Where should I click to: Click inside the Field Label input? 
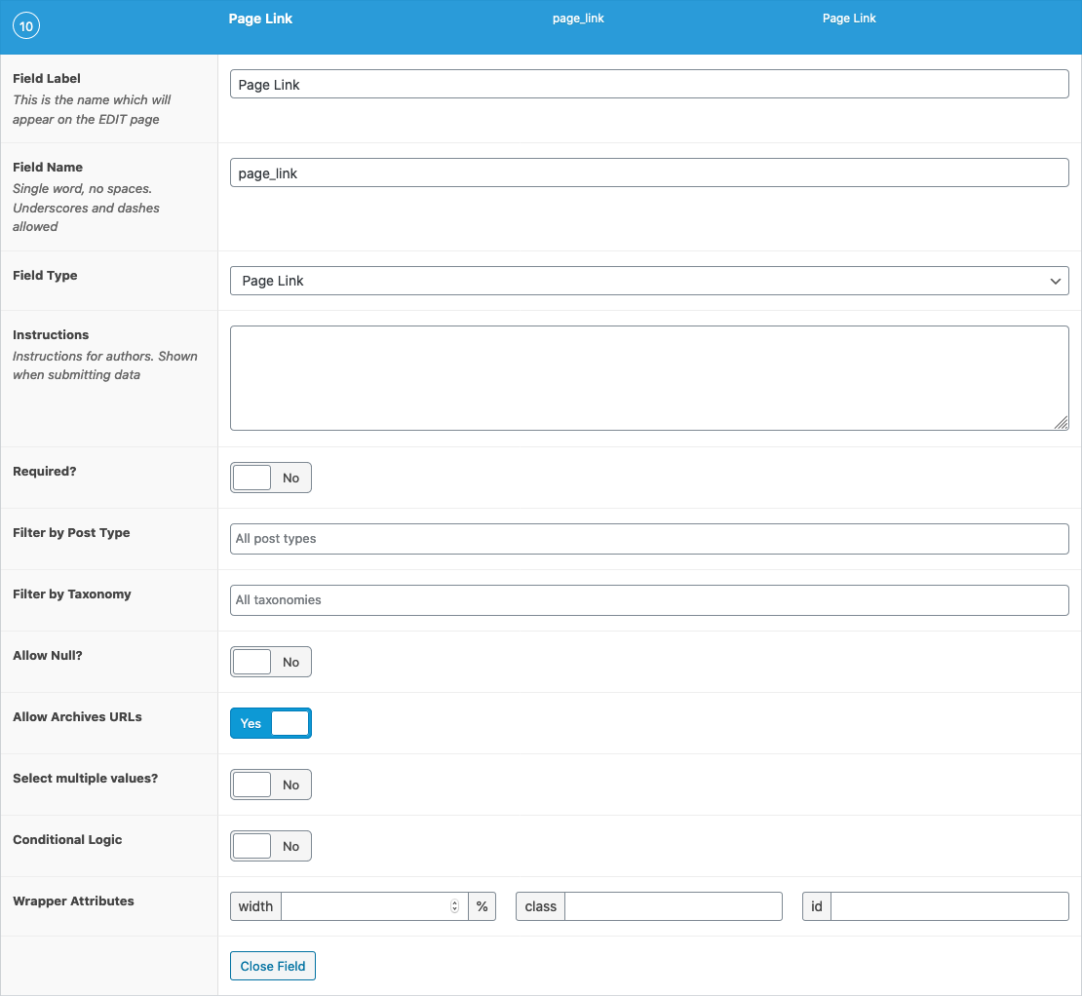point(648,85)
